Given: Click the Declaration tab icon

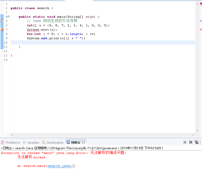Looking at the screenshot, I should [44, 142].
